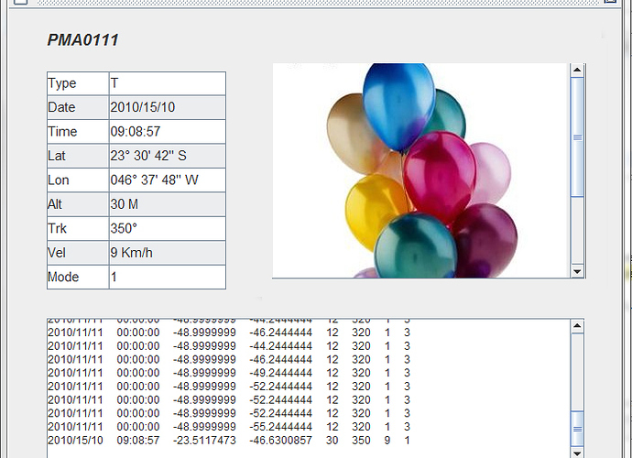Click the Mode value '1' in table
This screenshot has height=458, width=632.
(168, 277)
